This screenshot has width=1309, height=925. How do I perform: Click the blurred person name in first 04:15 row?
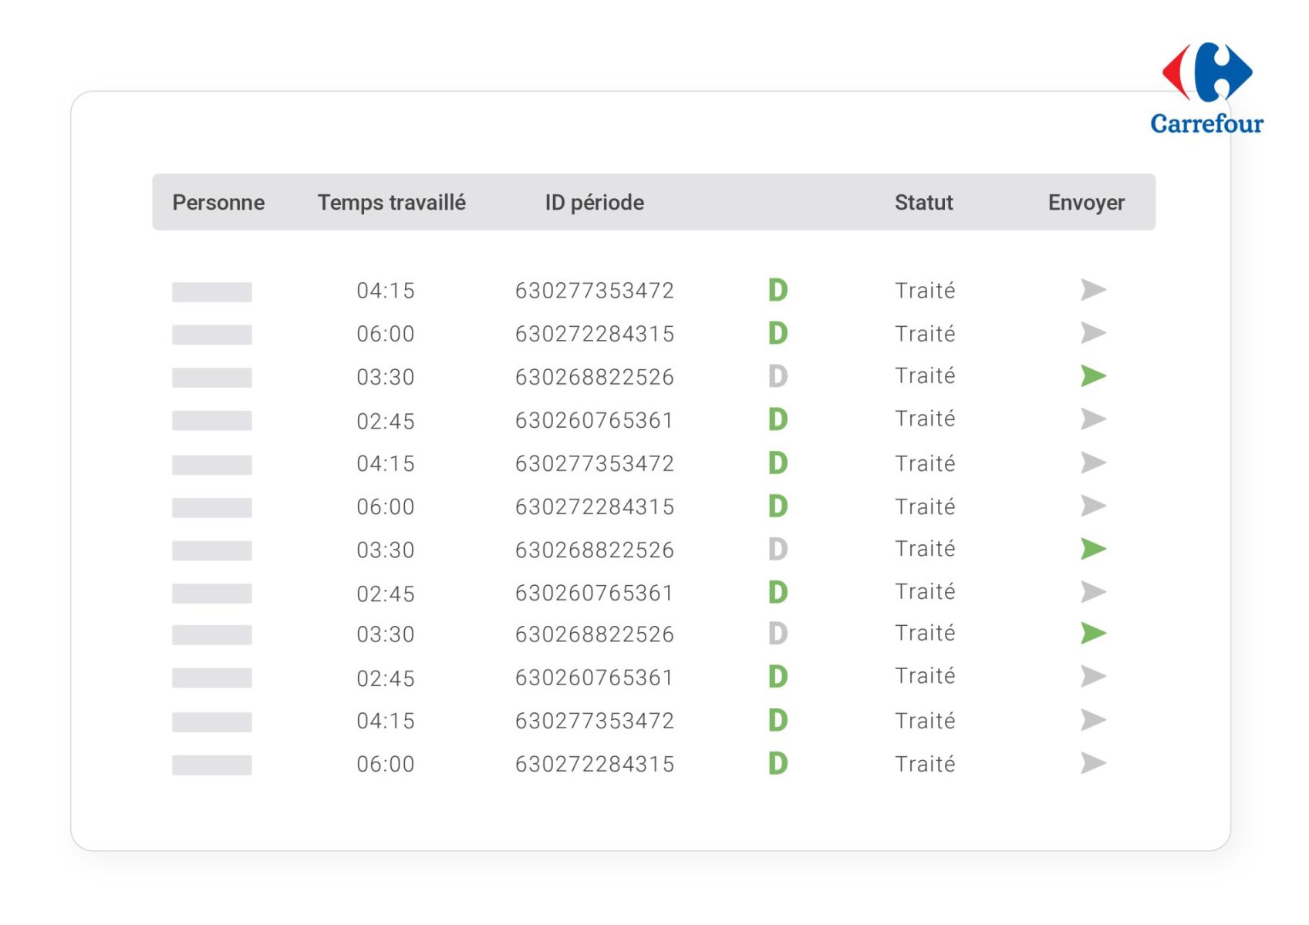(x=212, y=291)
